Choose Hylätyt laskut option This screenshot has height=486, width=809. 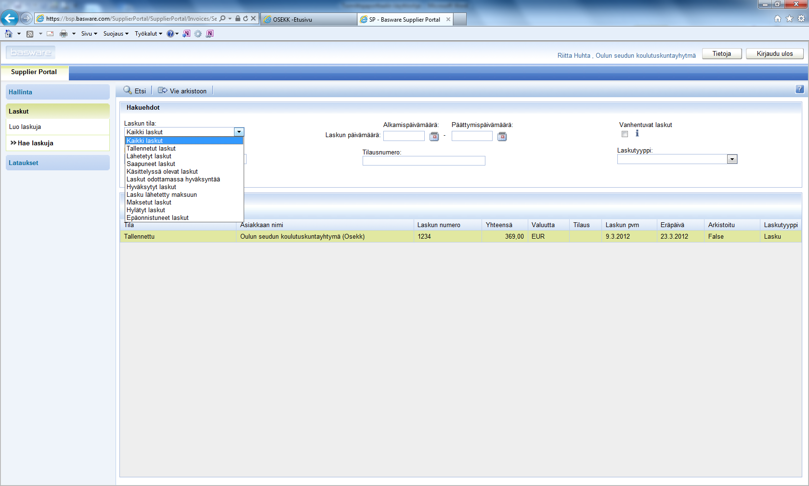tap(184, 210)
